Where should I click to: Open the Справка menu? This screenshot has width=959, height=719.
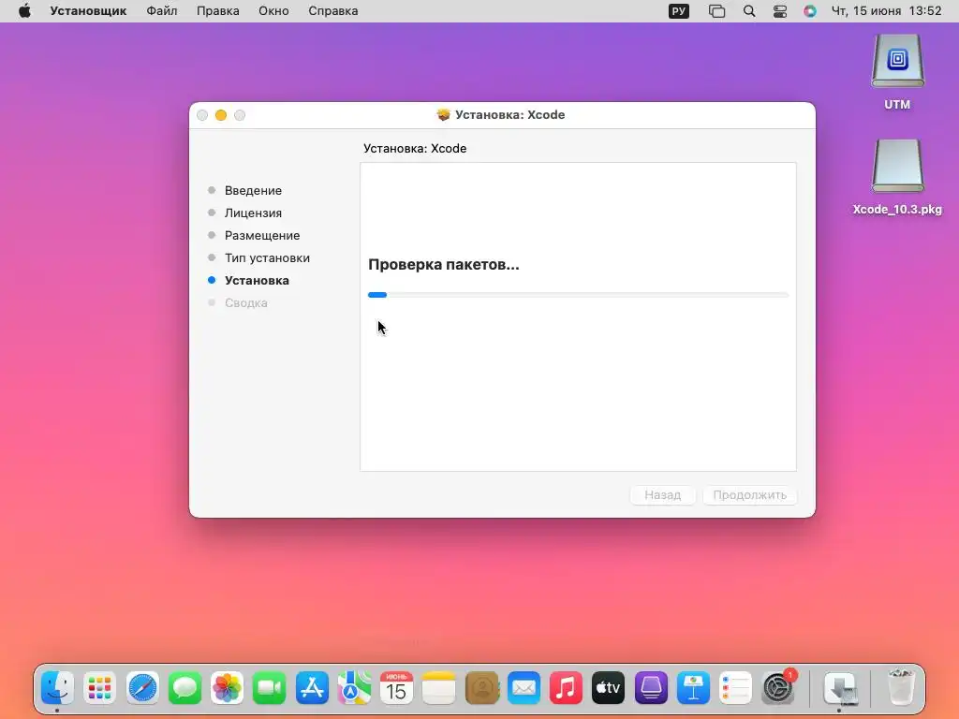332,11
